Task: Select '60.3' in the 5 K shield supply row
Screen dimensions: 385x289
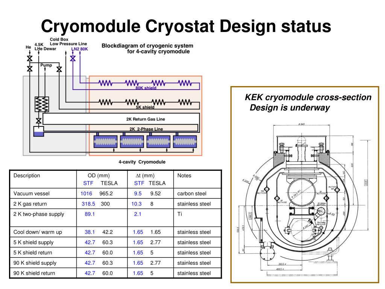Action: pos(108,242)
